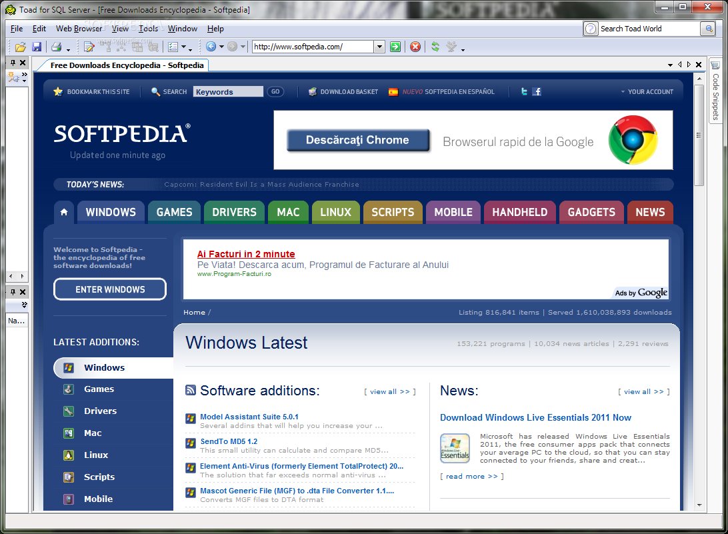
Task: Click the ENTER WINDOWS button
Action: [110, 289]
